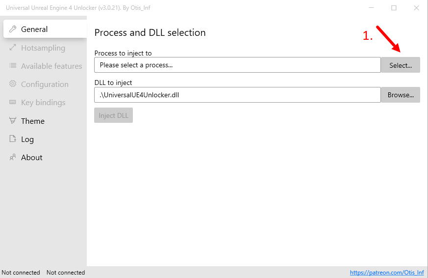This screenshot has height=278, width=428.
Task: Click the Process to inject to field
Action: 237,65
